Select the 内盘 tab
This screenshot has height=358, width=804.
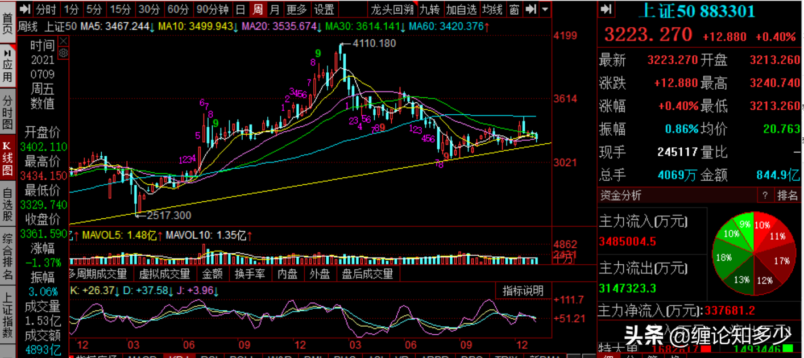(x=288, y=274)
